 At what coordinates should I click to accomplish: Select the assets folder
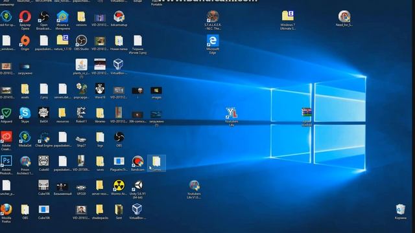(x=25, y=89)
